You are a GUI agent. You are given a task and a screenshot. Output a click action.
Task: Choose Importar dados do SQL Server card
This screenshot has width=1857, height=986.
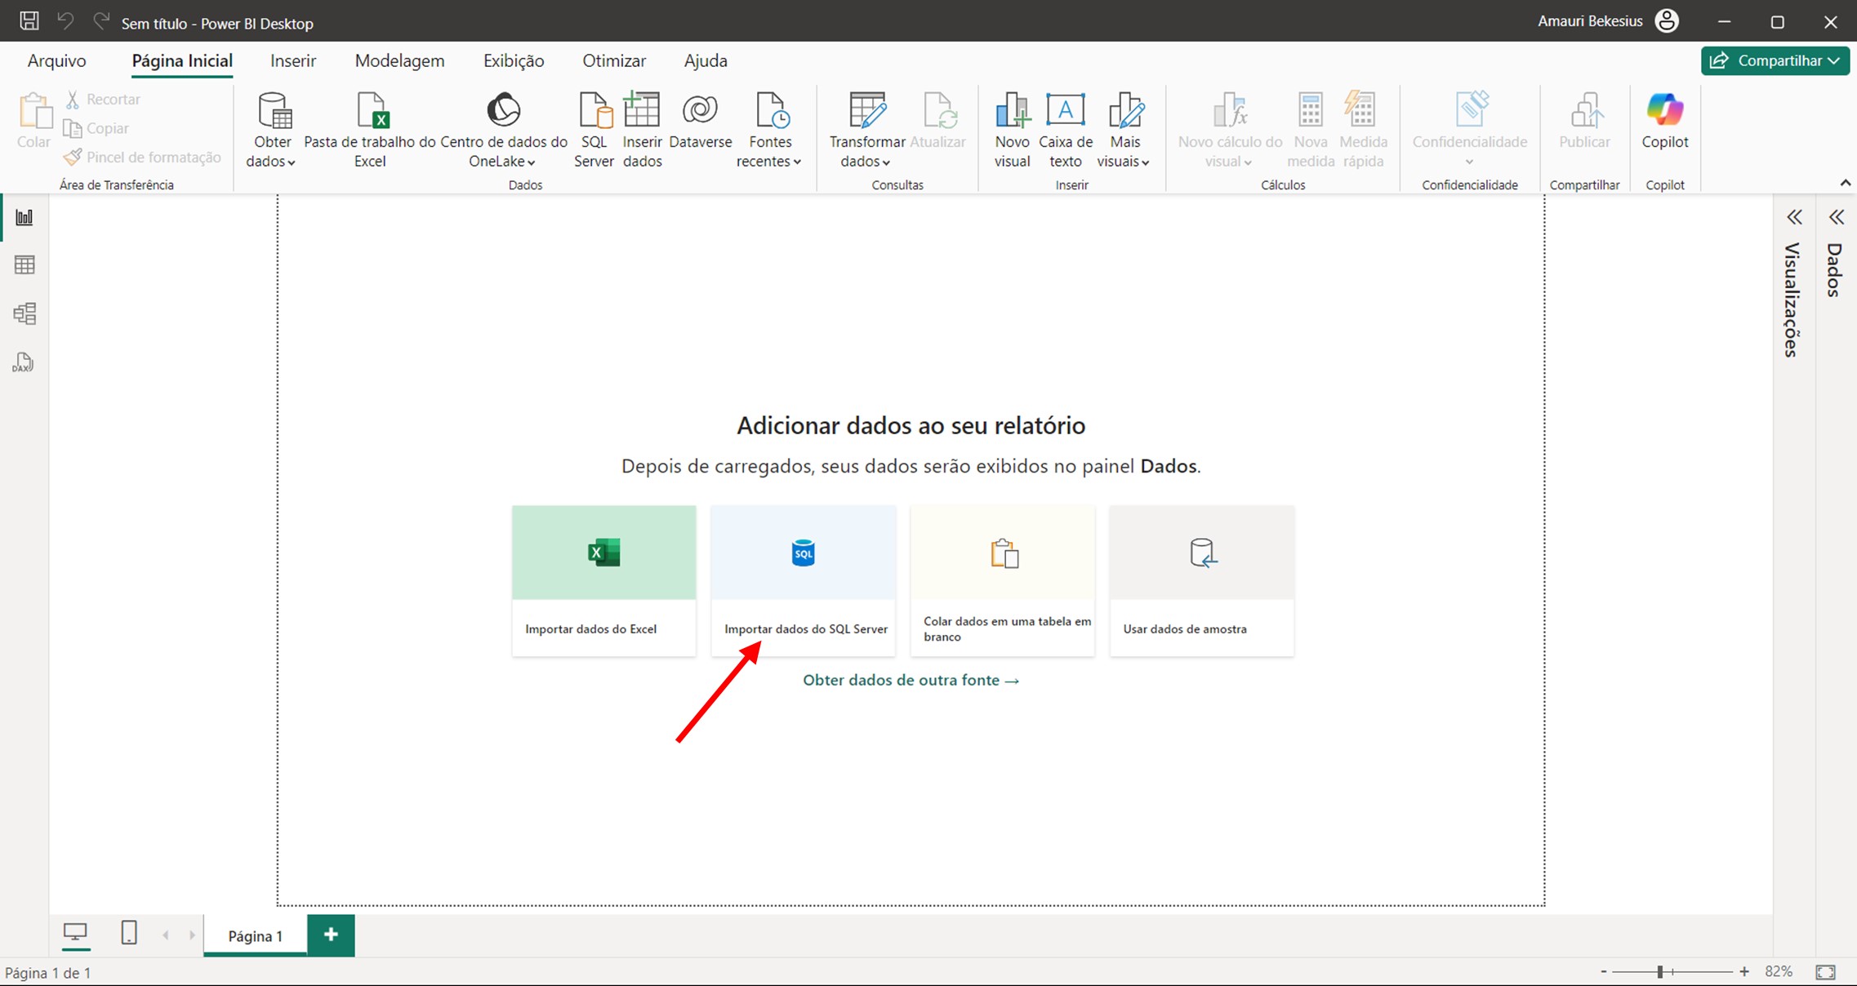click(804, 580)
